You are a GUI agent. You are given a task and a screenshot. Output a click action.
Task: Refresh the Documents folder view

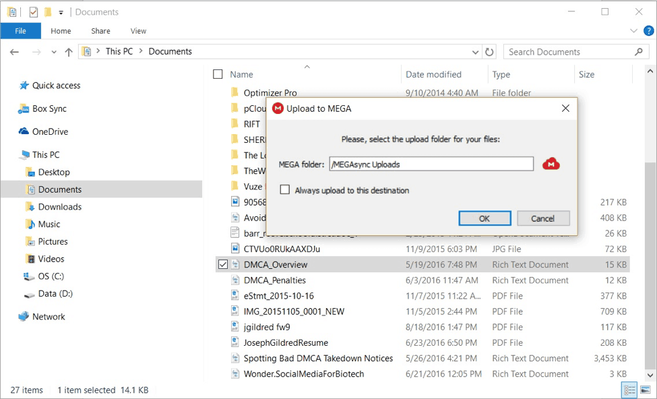491,51
